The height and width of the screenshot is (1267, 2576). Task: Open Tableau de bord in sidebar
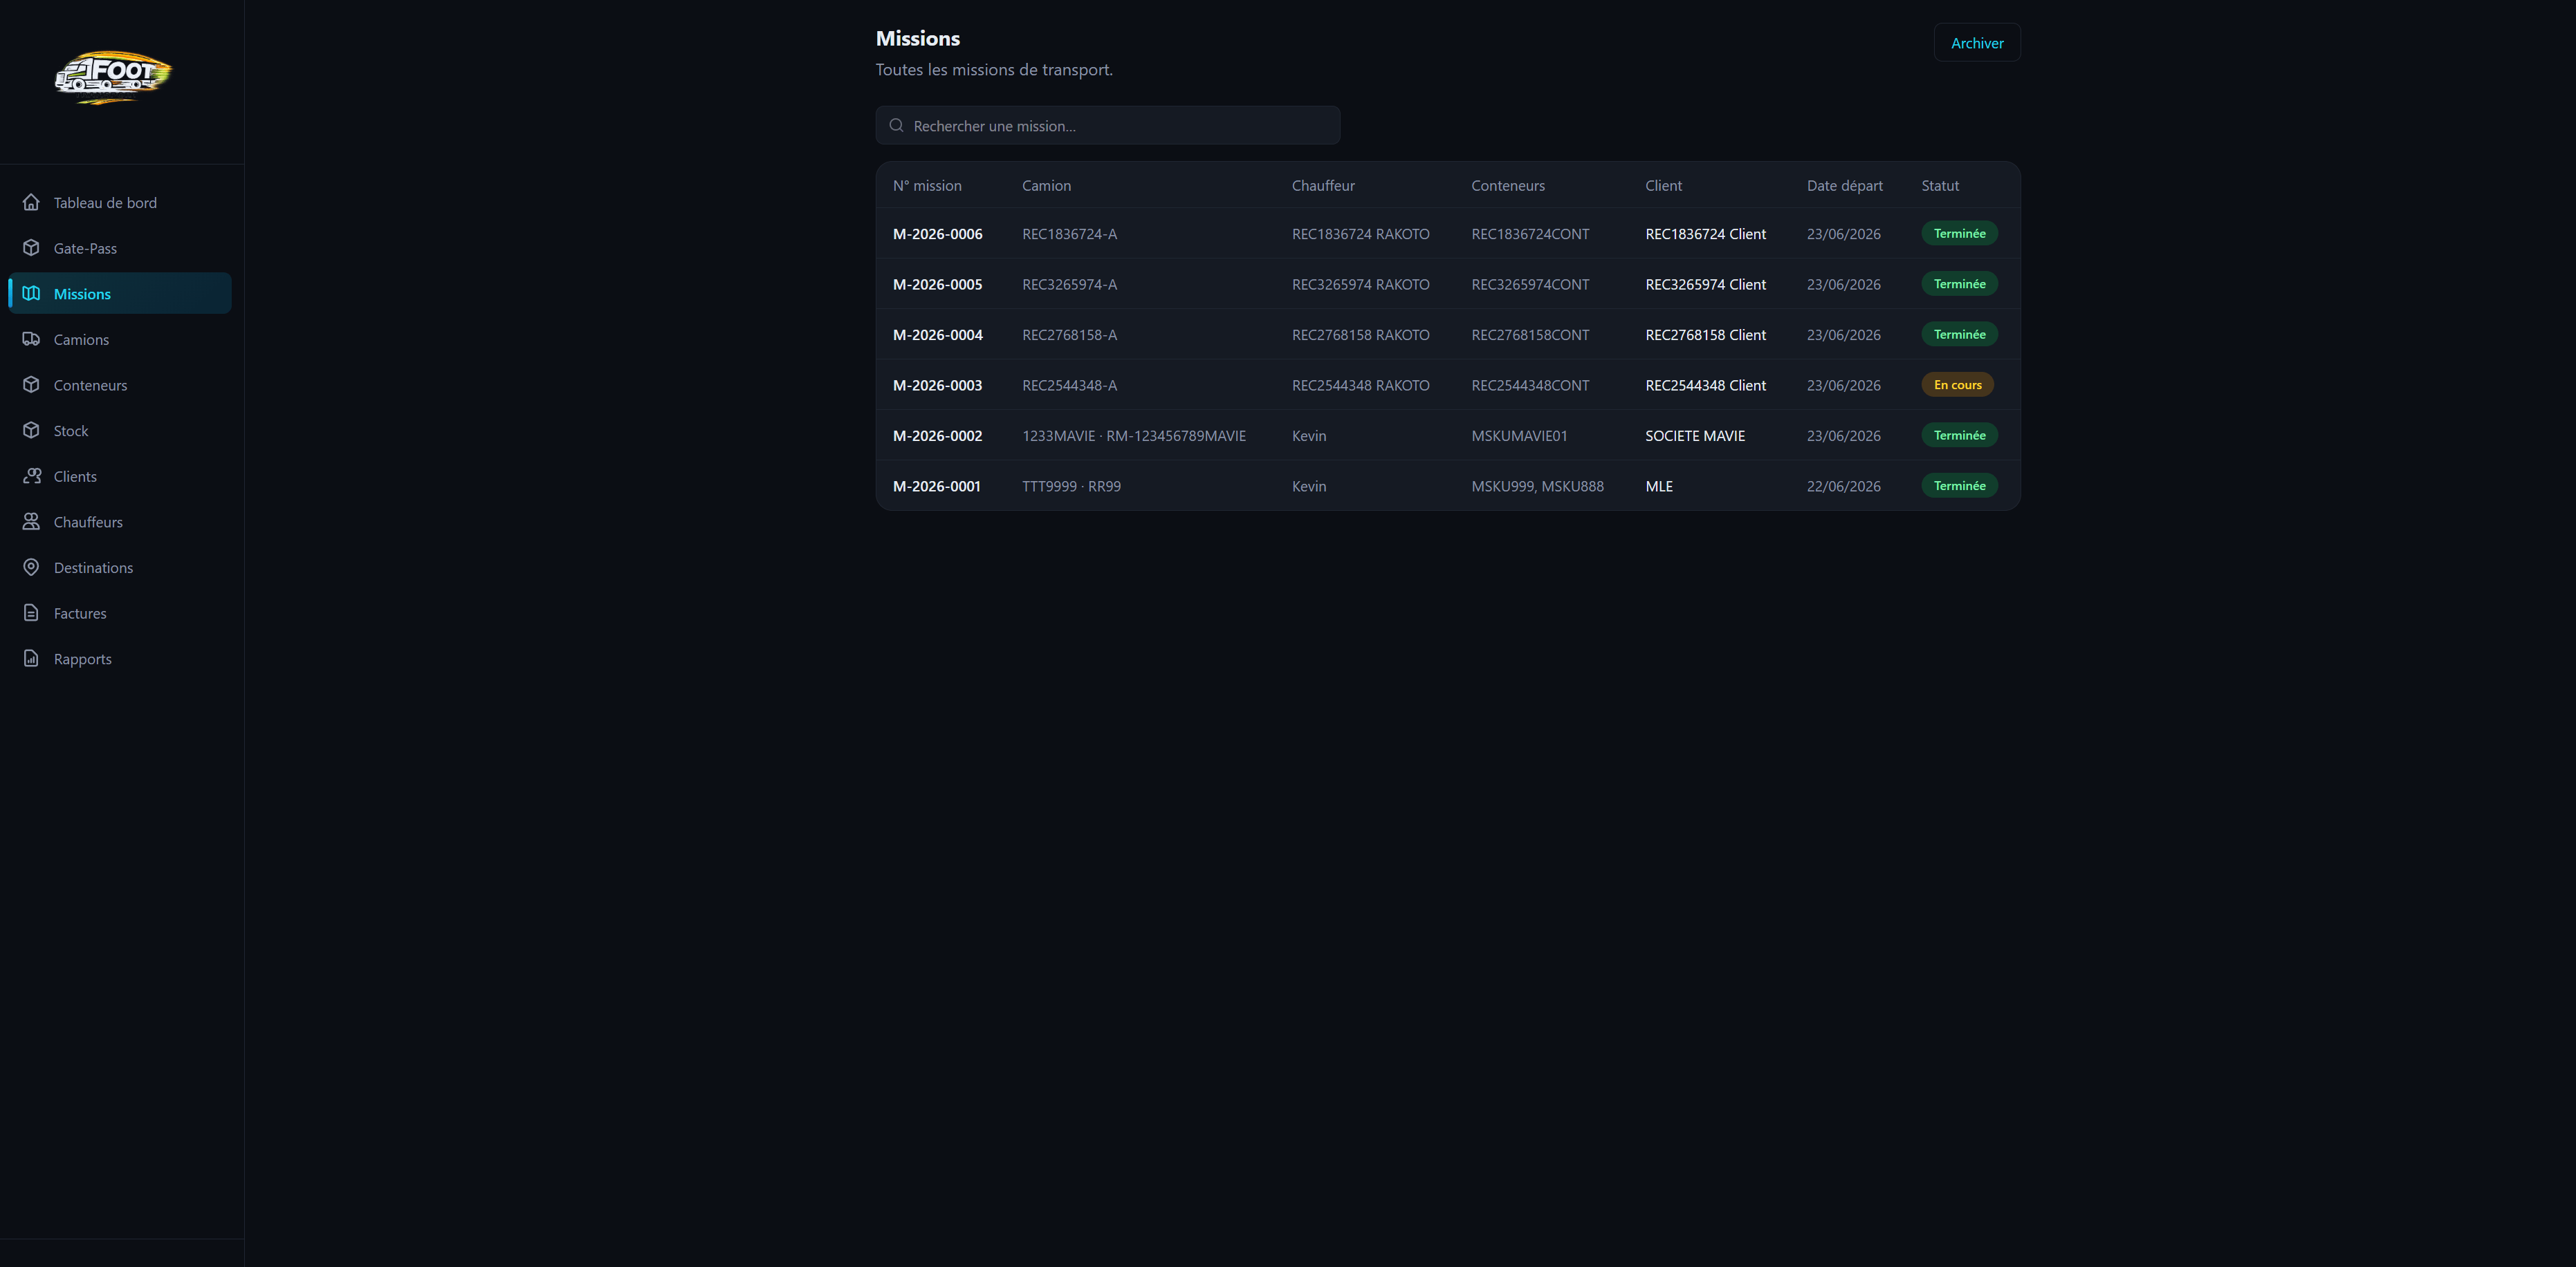coord(120,203)
